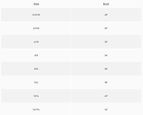This screenshot has height=115, width=143.
Task: Select the 10/L size cell
Action: [x=36, y=82]
